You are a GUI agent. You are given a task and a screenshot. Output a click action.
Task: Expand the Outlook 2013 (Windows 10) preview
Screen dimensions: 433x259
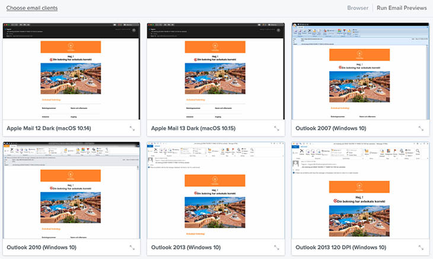pos(276,247)
